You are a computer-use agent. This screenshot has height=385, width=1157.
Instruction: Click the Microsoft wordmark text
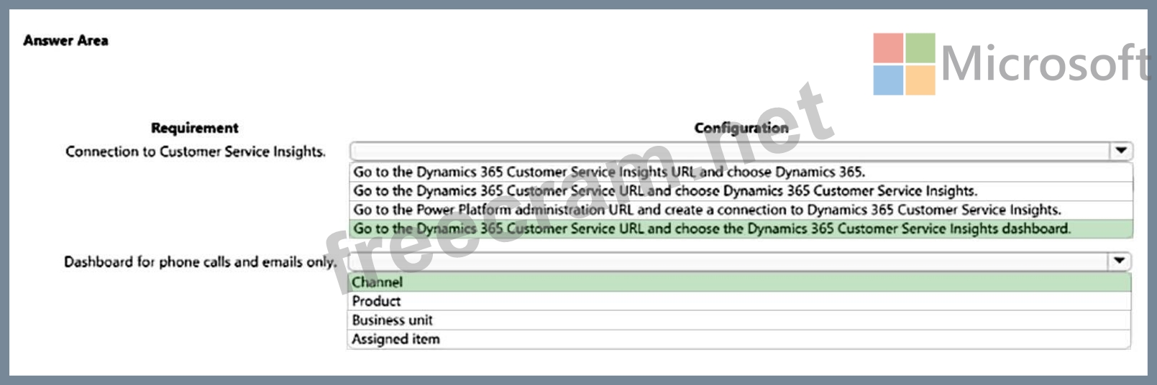pos(1045,64)
